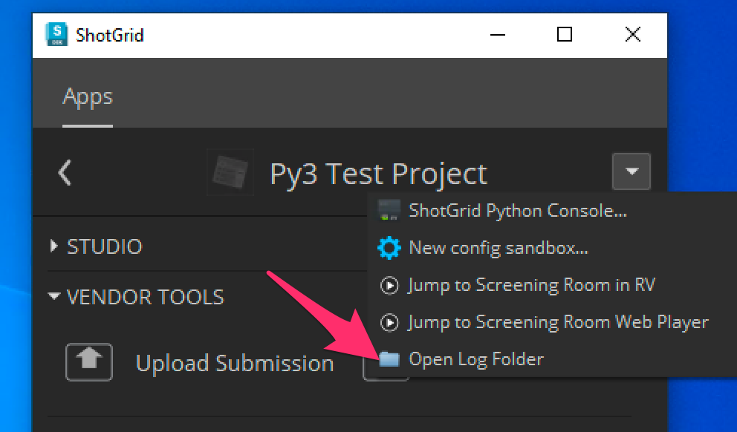Screen dimensions: 737x432
Task: Click the ShotGrid app icon in title bar
Action: (56, 34)
